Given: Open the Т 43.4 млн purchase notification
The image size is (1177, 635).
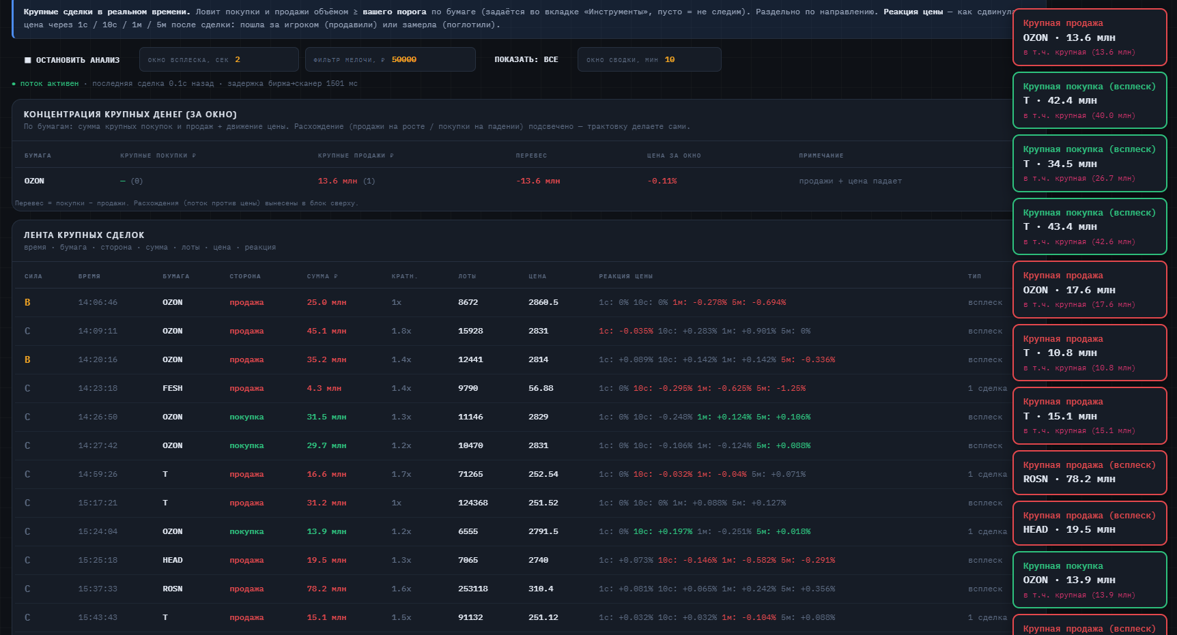Looking at the screenshot, I should pyautogui.click(x=1090, y=226).
